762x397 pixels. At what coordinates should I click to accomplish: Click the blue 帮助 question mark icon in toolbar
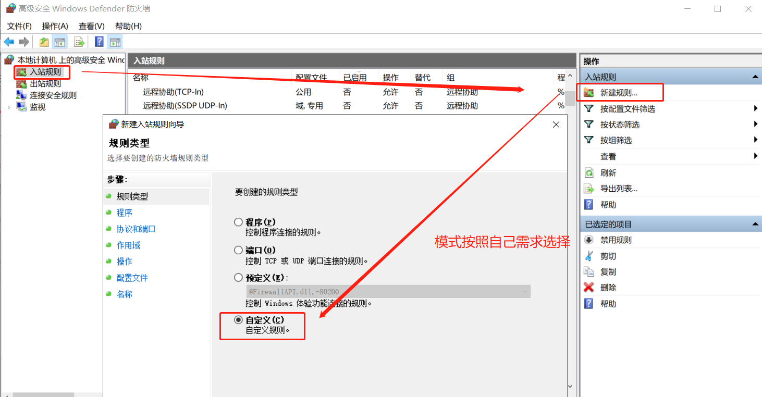99,41
